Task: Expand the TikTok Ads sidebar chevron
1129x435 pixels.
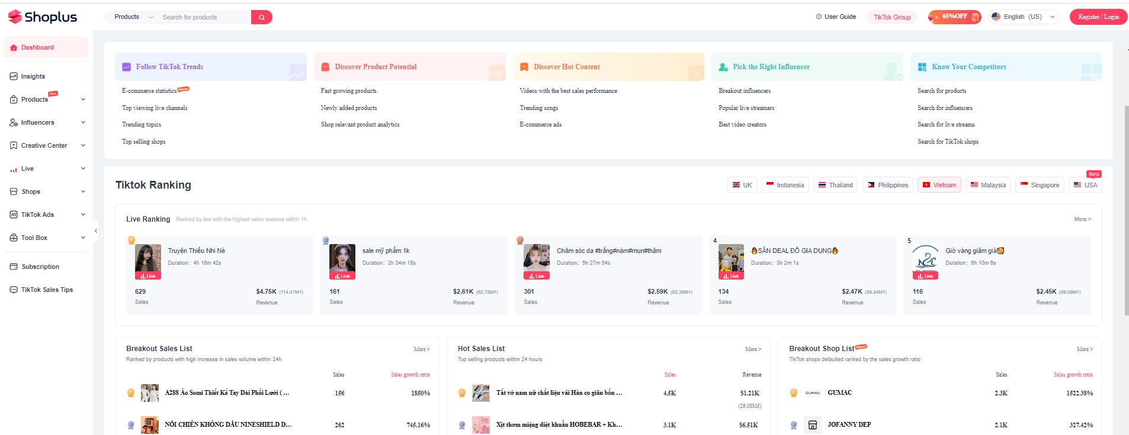Action: pos(83,215)
